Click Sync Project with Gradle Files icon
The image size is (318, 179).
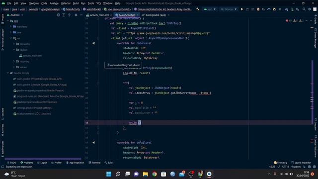[286, 9]
